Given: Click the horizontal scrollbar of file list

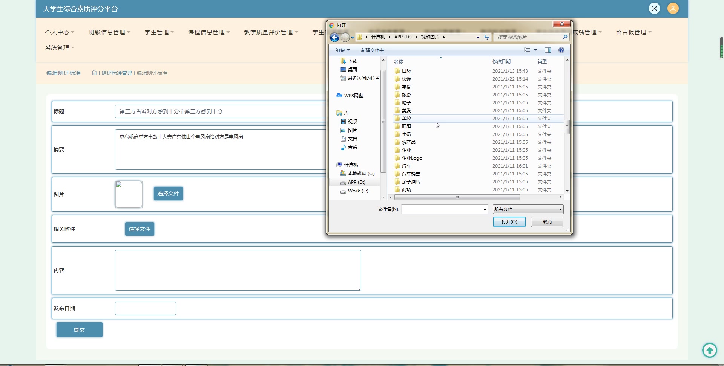Looking at the screenshot, I should point(457,197).
